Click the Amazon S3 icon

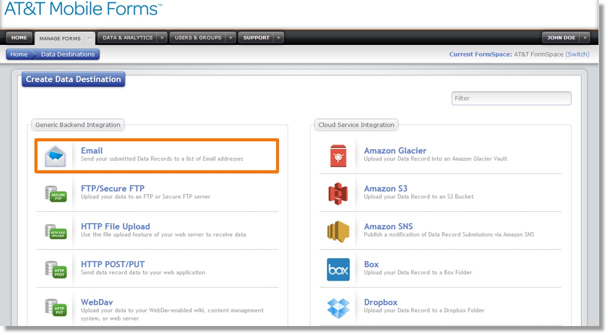pyautogui.click(x=338, y=194)
